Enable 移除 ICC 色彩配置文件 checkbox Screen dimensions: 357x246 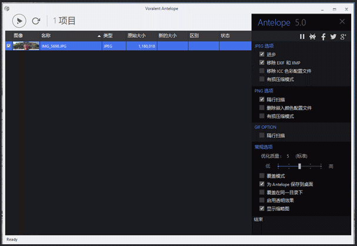(262, 71)
